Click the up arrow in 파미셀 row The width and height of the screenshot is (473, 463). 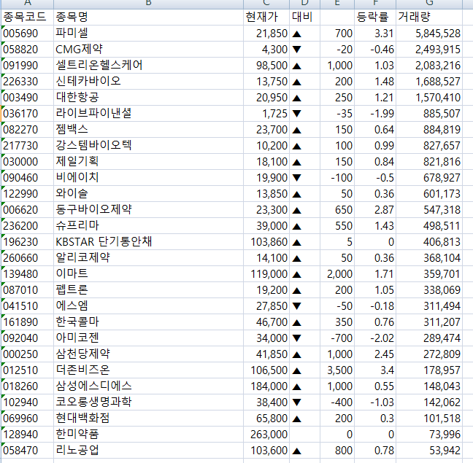click(297, 34)
